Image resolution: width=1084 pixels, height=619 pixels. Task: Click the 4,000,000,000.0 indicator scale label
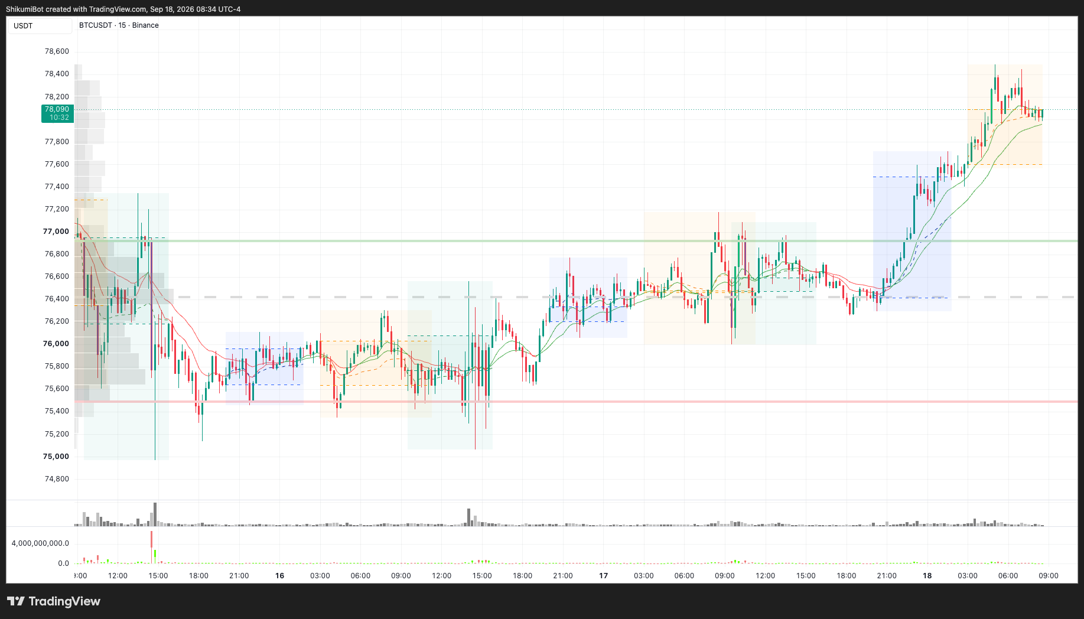coord(40,543)
